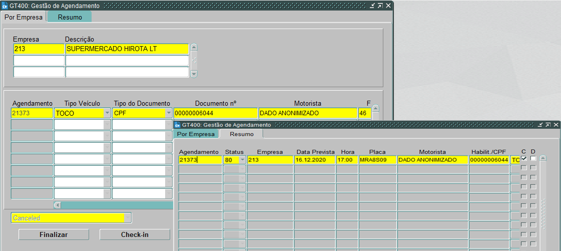
Task: Click the background GT400 window's title bar icon
Action: pos(5,6)
